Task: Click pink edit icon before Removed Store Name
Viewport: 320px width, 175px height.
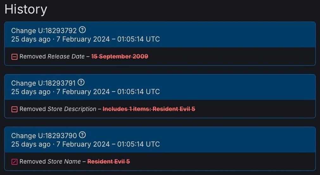Action: click(x=14, y=162)
